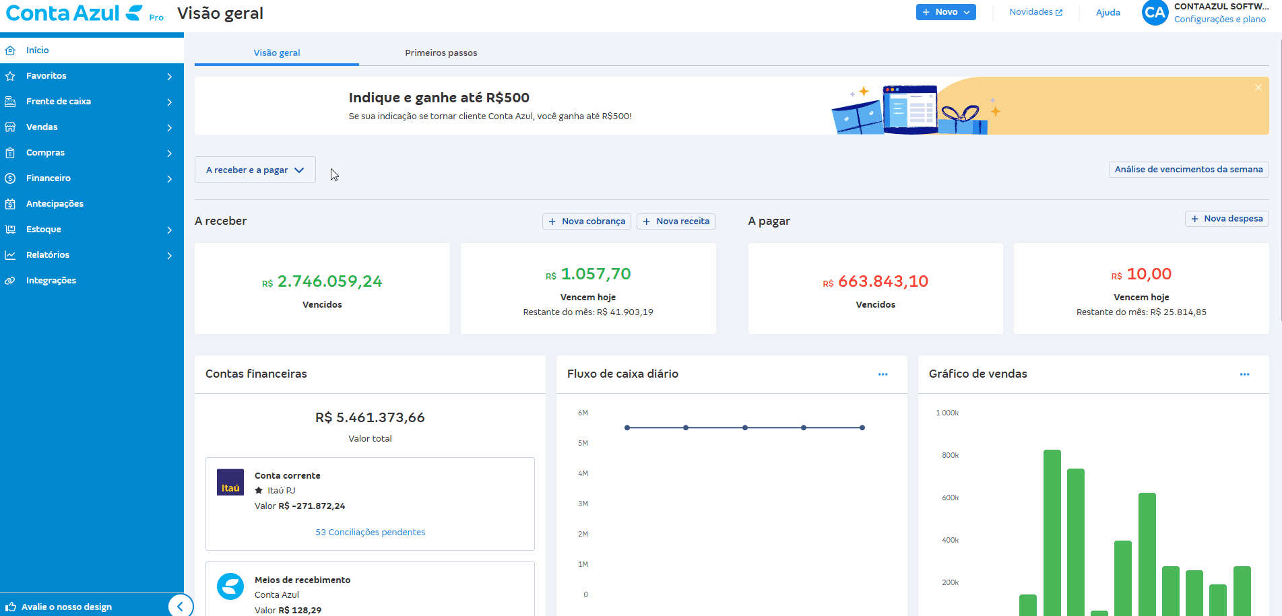The image size is (1282, 616).
Task: Click the Antecipações calendar icon
Action: tap(10, 204)
